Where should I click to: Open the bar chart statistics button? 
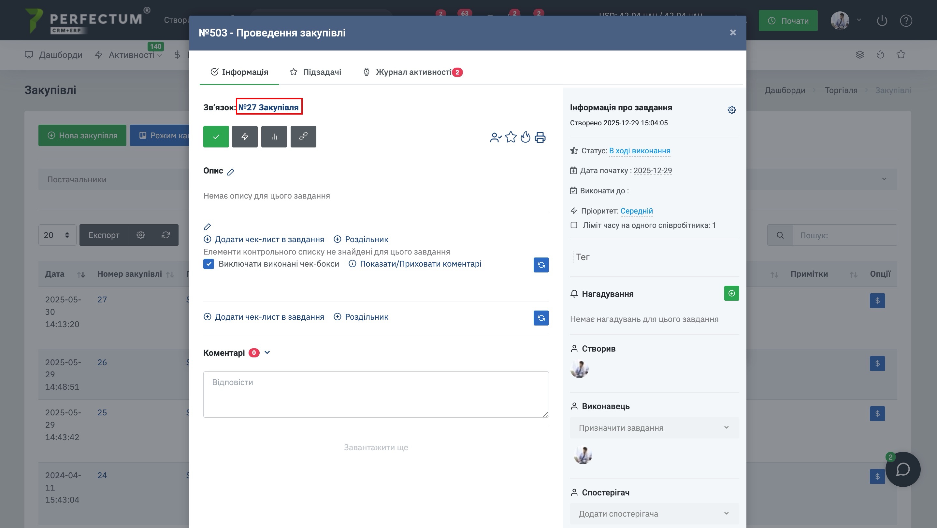pos(274,137)
